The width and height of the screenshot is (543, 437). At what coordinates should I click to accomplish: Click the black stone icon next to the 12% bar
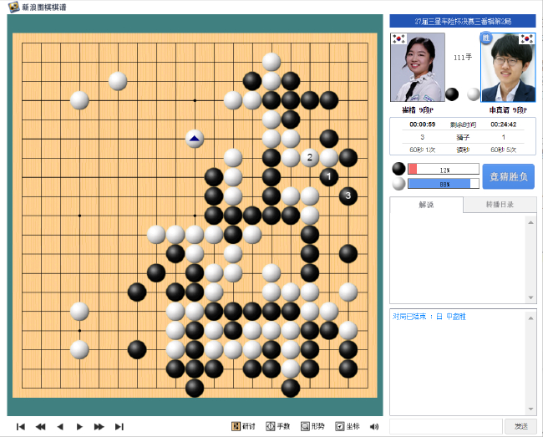click(398, 169)
